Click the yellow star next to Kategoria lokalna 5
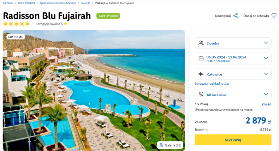This screenshot has height=151, width=279. [x=65, y=24]
